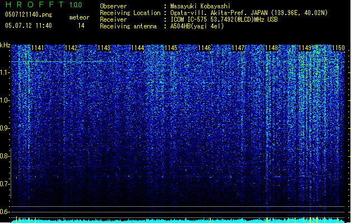Viewport: 351px width, 223px height.
Task: Click the A504HB(yagi 4el) antenna value
Action: 197,26
